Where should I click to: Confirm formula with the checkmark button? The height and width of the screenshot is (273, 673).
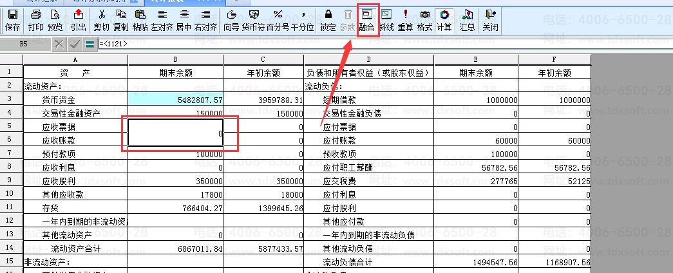click(x=75, y=44)
